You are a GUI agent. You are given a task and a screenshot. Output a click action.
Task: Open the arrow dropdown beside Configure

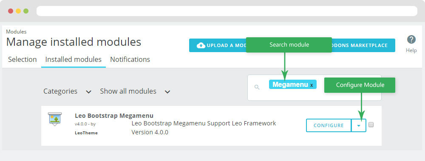pyautogui.click(x=359, y=125)
